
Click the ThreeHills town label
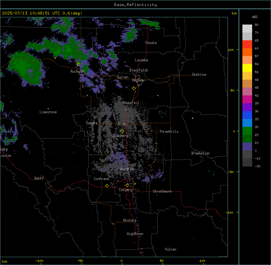tap(169, 132)
